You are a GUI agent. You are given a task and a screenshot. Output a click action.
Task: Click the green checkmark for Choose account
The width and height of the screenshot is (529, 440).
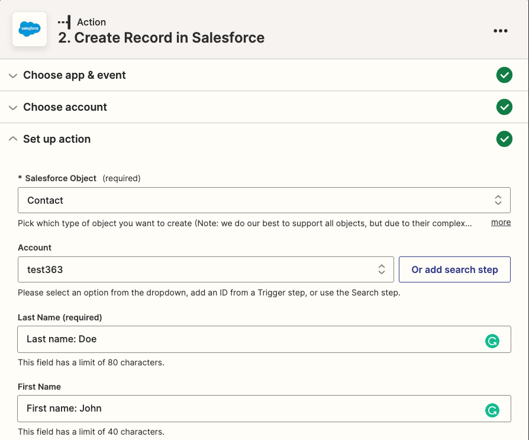pos(504,107)
